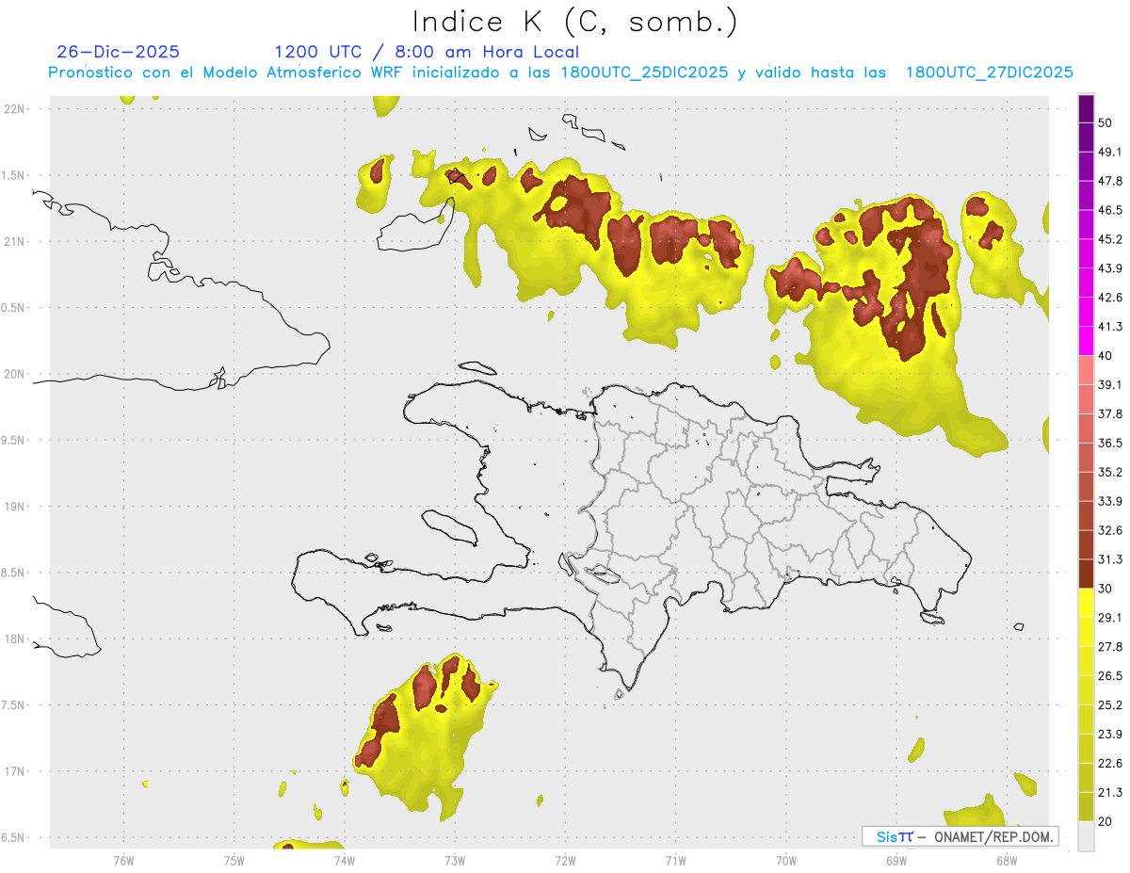Click the colorbar label "46.5"
Viewport: 1130px width, 873px height.
click(1110, 210)
